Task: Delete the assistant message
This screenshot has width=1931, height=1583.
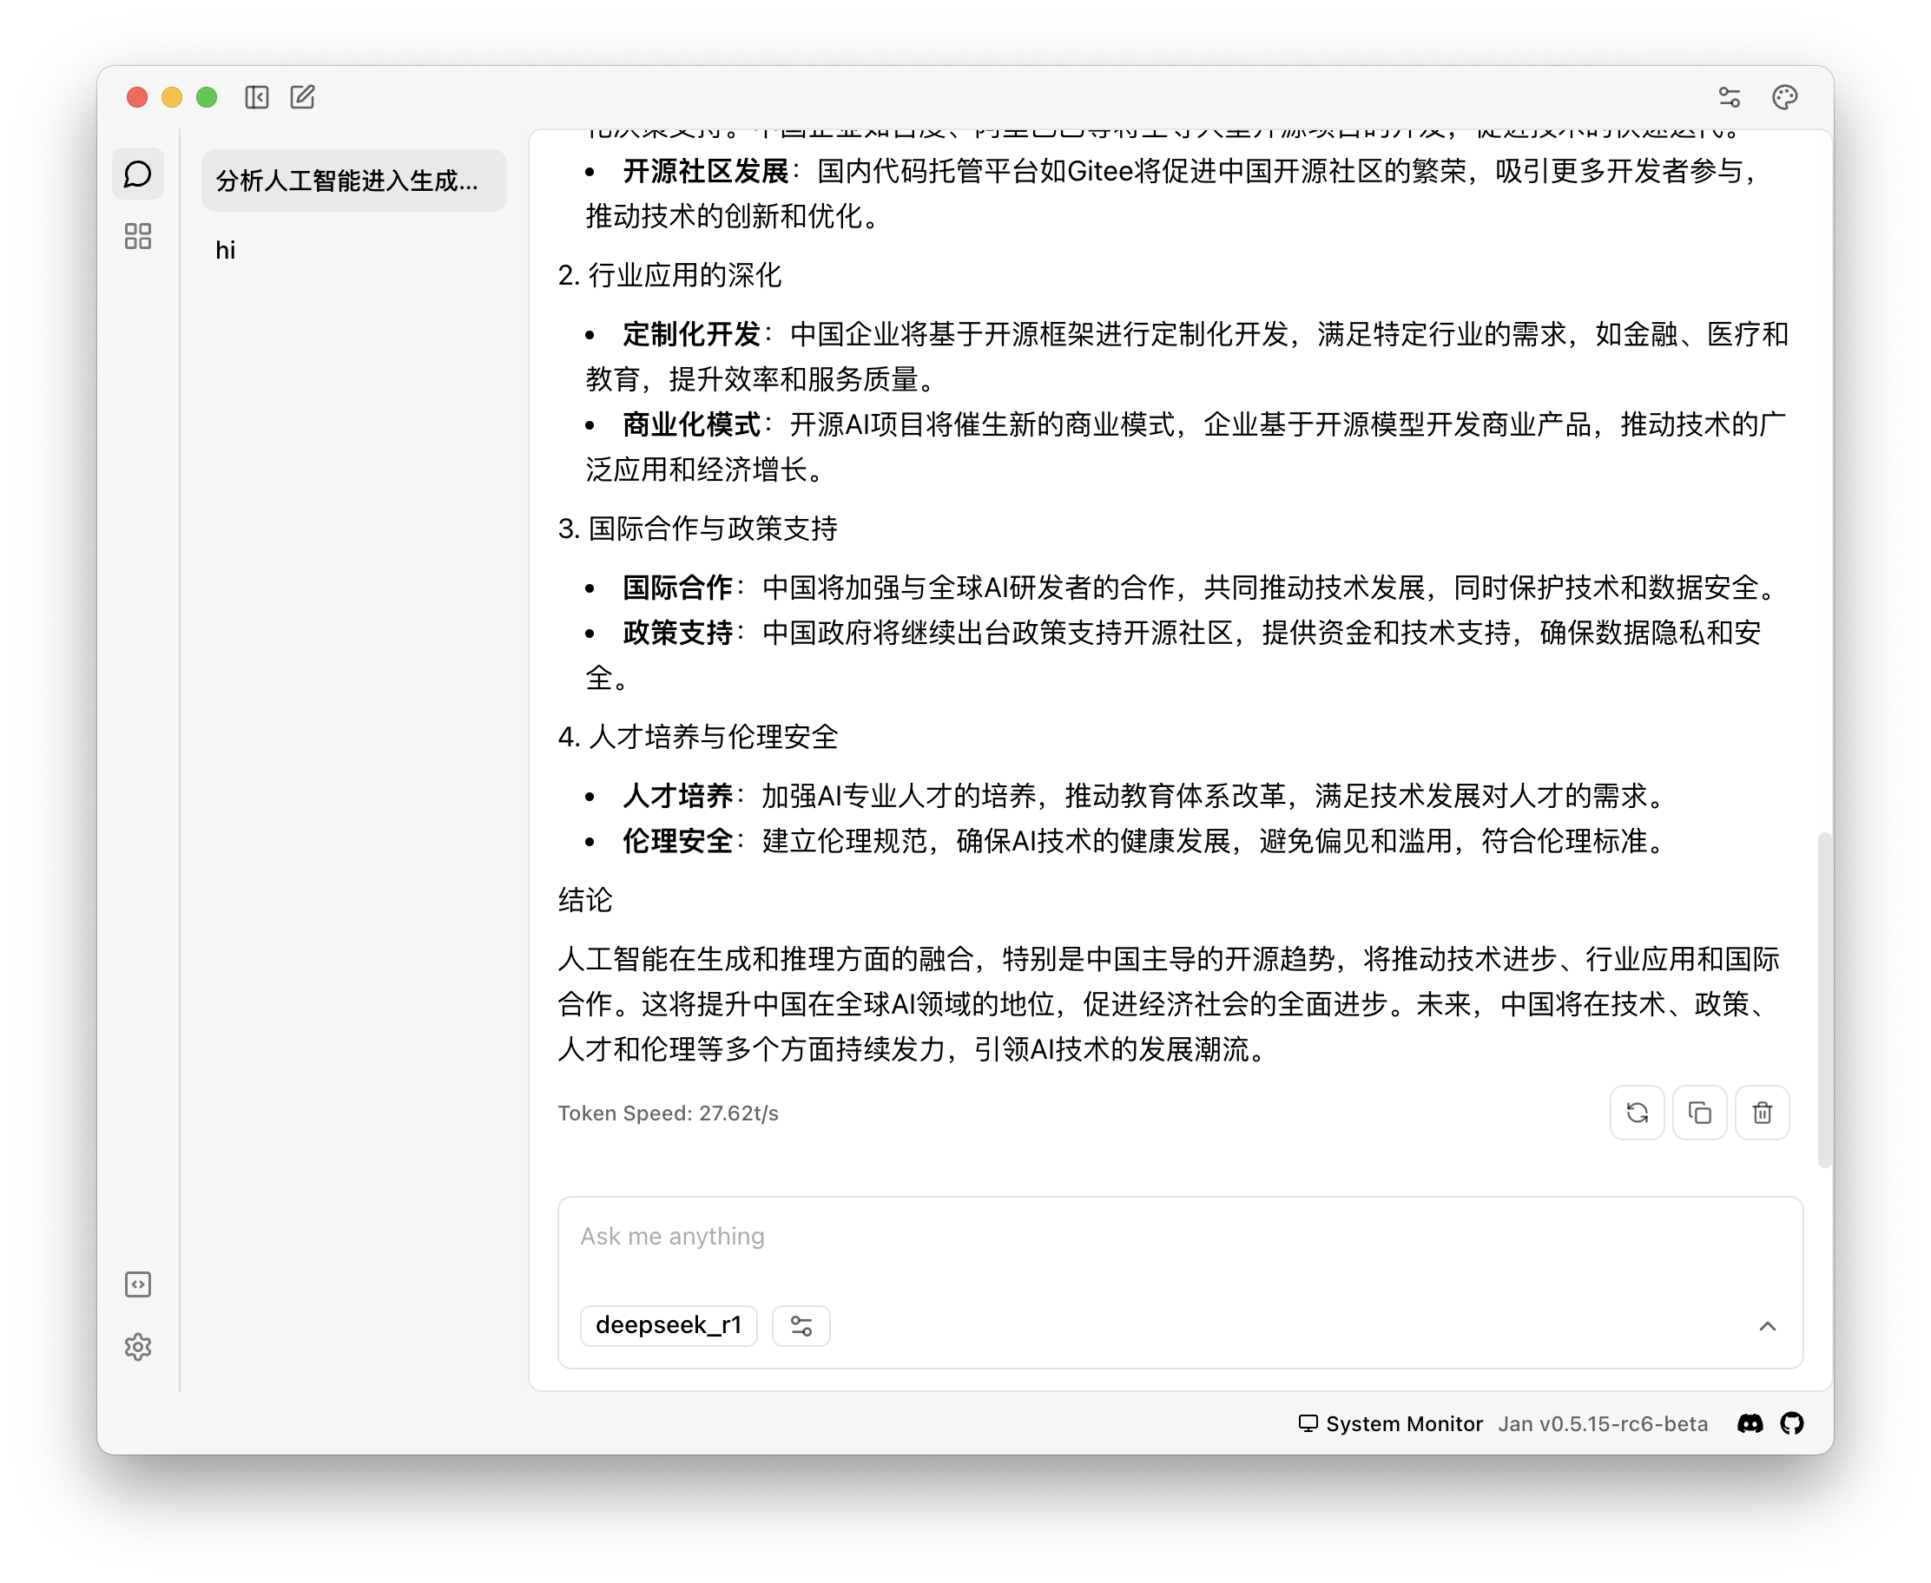Action: [1763, 1113]
